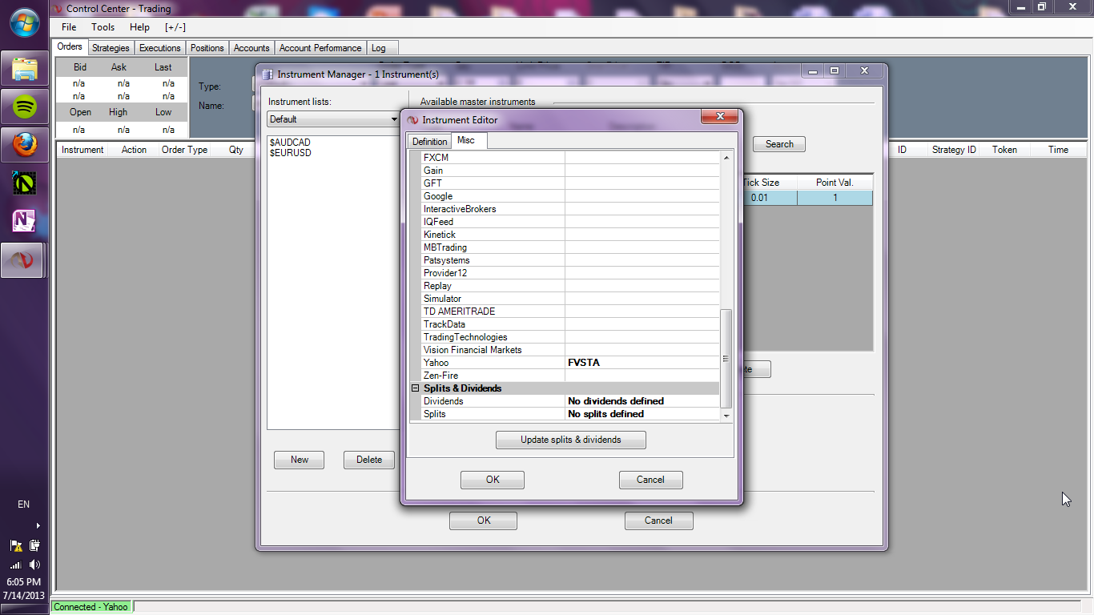Screen dimensions: 1094x615
Task: Select $EURUSD in the instrument list
Action: pos(291,153)
